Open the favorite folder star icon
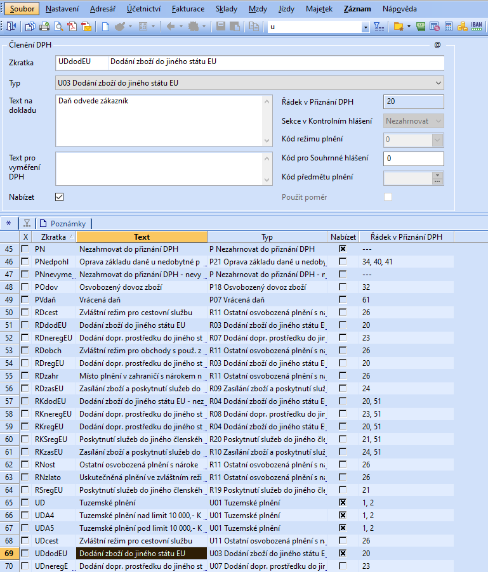488x572 pixels. tap(399, 26)
